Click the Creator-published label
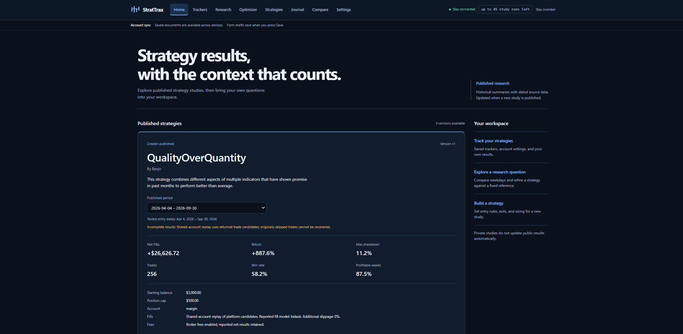The height and width of the screenshot is (334, 683). pyautogui.click(x=160, y=144)
